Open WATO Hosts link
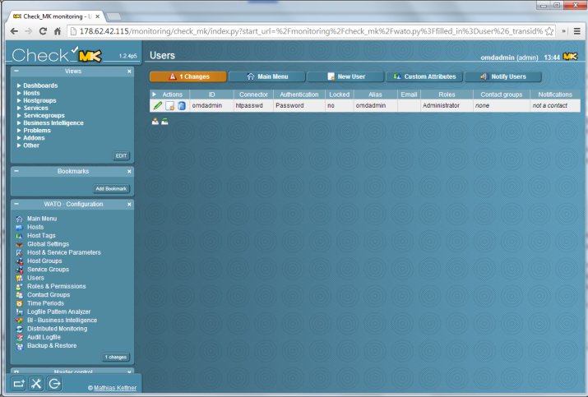Screen dimensions: 588x397 pyautogui.click(x=35, y=227)
